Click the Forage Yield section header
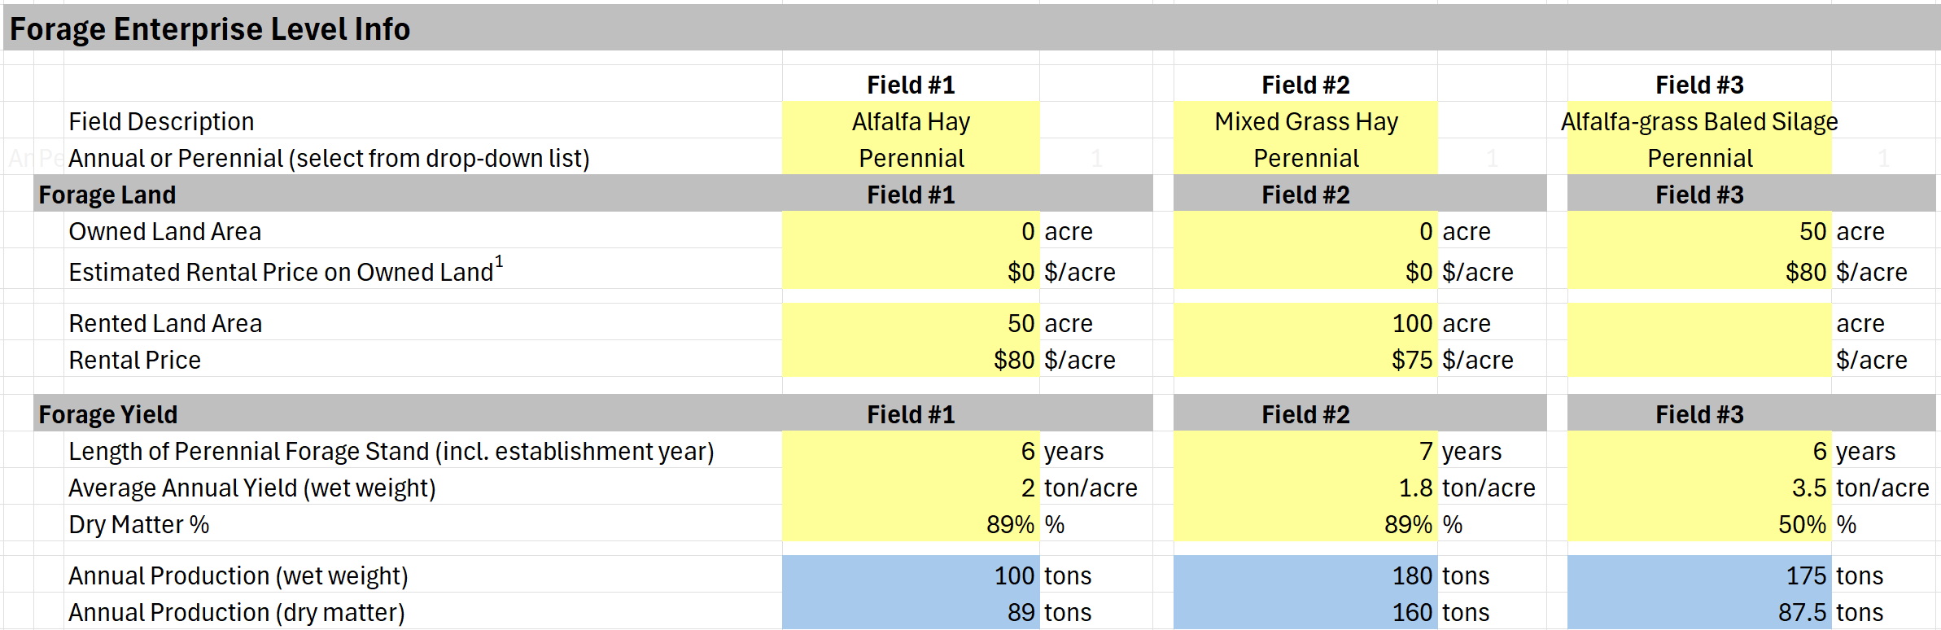This screenshot has width=1941, height=630. [x=108, y=414]
